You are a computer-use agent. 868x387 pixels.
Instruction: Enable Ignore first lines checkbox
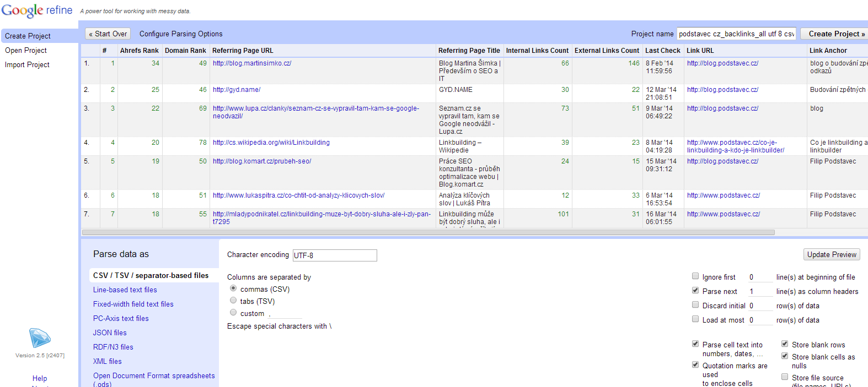[695, 276]
